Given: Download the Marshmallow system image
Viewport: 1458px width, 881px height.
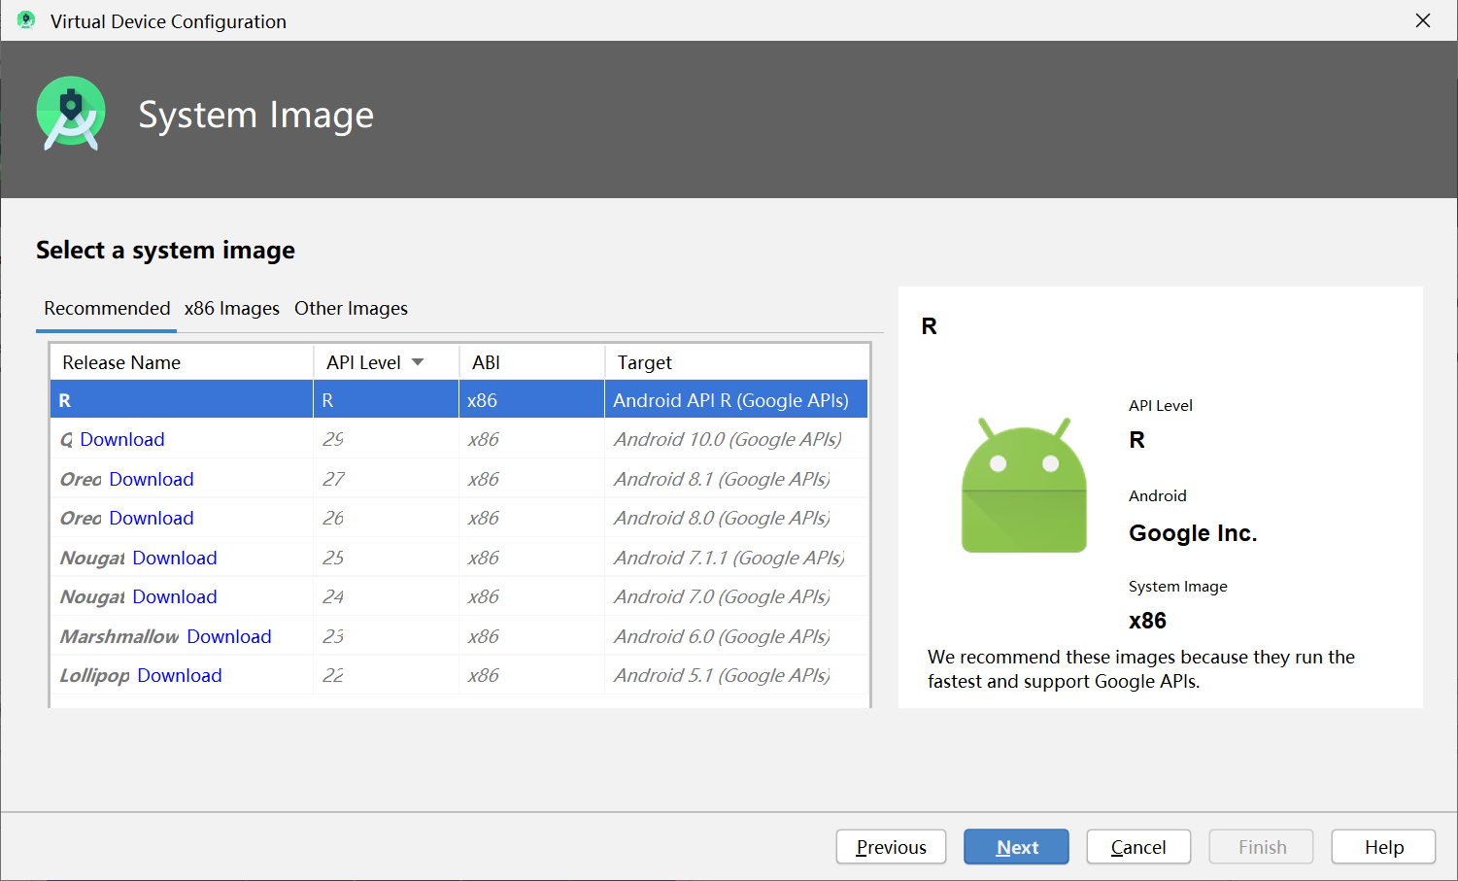Looking at the screenshot, I should coord(229,636).
